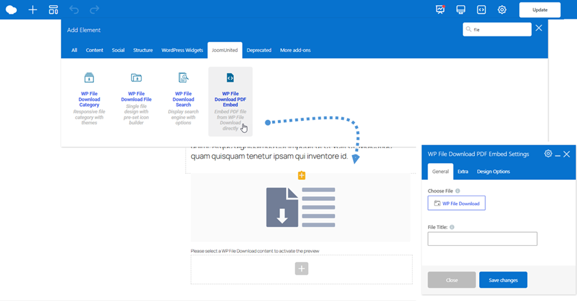Click the 'Add Element' panel title

click(x=84, y=30)
